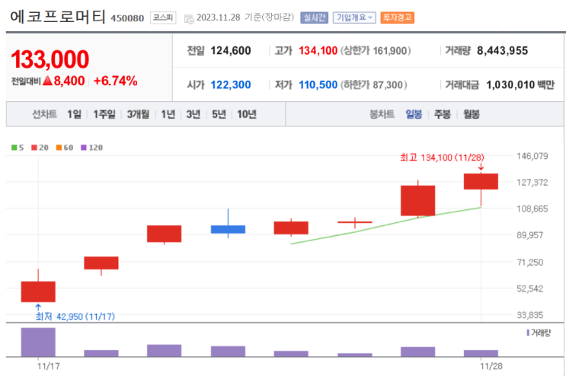Image resolution: width=566 pixels, height=376 pixels.
Task: Click the 거래량 legend in the volume chart
Action: pyautogui.click(x=539, y=333)
